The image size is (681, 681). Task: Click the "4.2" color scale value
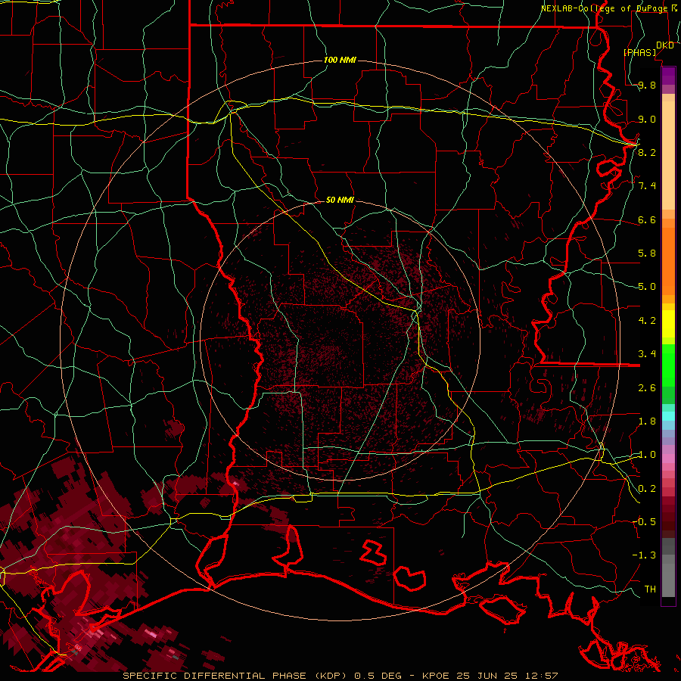click(x=647, y=321)
